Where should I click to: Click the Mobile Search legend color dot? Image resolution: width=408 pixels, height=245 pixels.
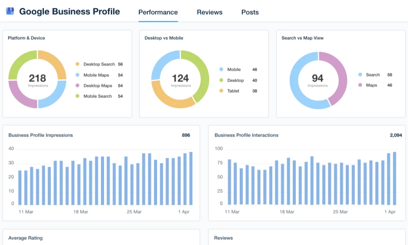click(78, 96)
